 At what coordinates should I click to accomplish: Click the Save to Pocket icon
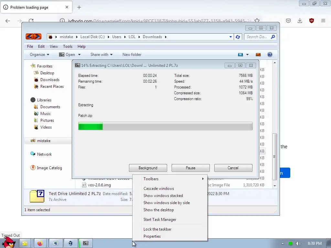coord(288,21)
